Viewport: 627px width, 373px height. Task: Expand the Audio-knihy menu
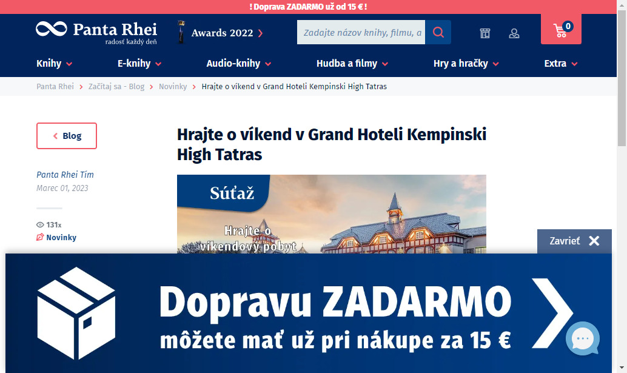pos(239,64)
